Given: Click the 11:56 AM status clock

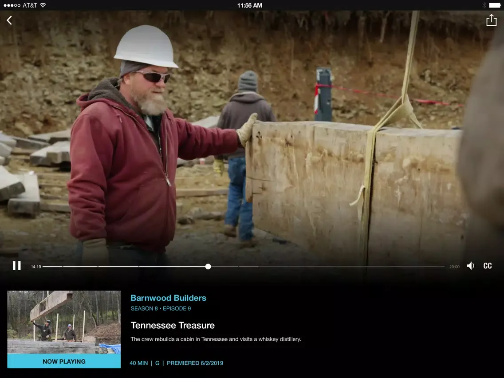Looking at the screenshot, I should pos(250,5).
